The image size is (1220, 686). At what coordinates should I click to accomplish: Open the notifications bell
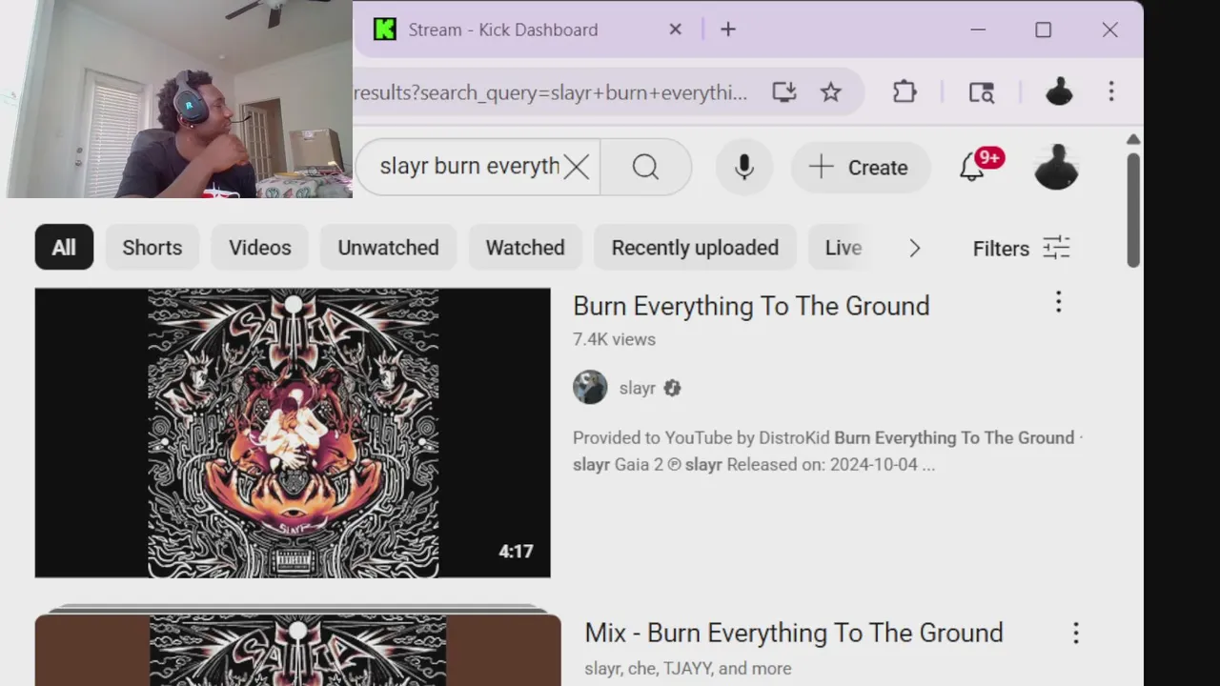coord(971,168)
